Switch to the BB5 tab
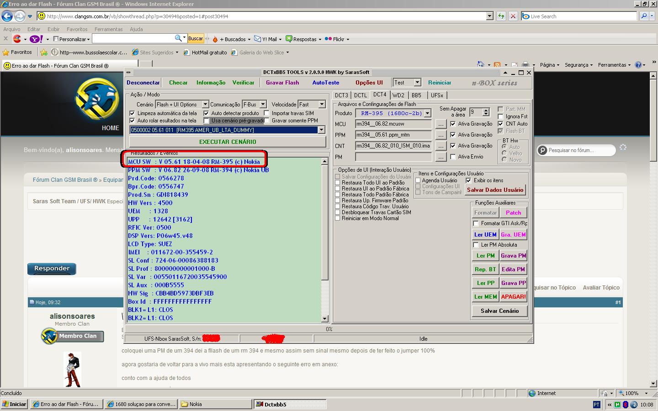This screenshot has height=411, width=658. point(416,95)
